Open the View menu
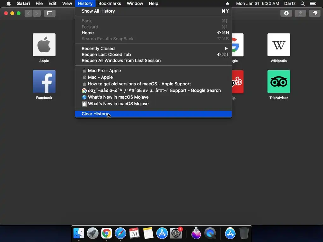This screenshot has width=323, height=242. point(67,3)
